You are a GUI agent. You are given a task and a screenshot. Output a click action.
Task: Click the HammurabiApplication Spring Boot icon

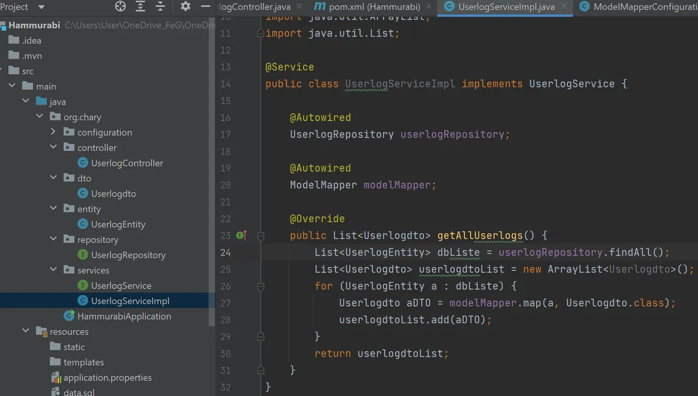coord(69,316)
